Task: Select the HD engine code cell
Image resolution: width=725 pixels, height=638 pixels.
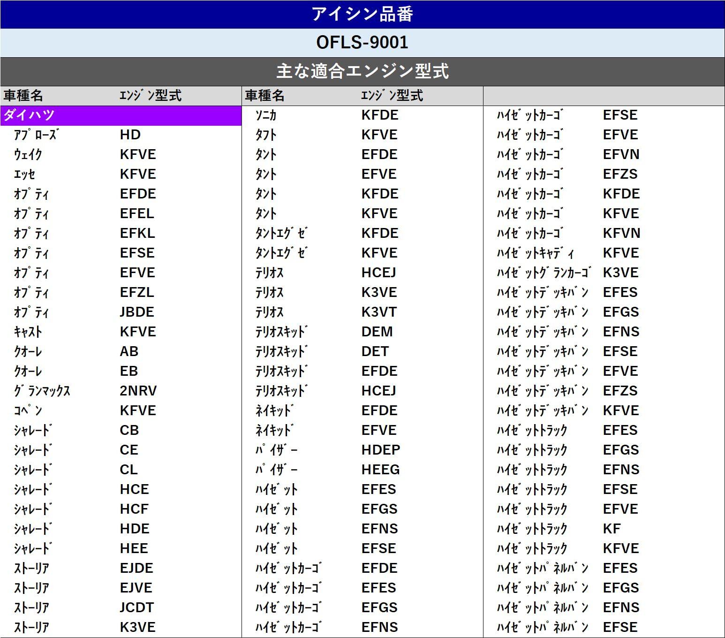Action: tap(130, 135)
